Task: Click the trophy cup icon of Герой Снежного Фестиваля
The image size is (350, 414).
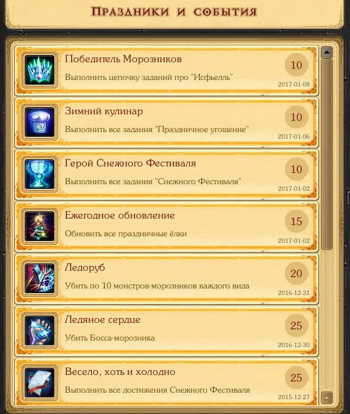Action: [40, 174]
